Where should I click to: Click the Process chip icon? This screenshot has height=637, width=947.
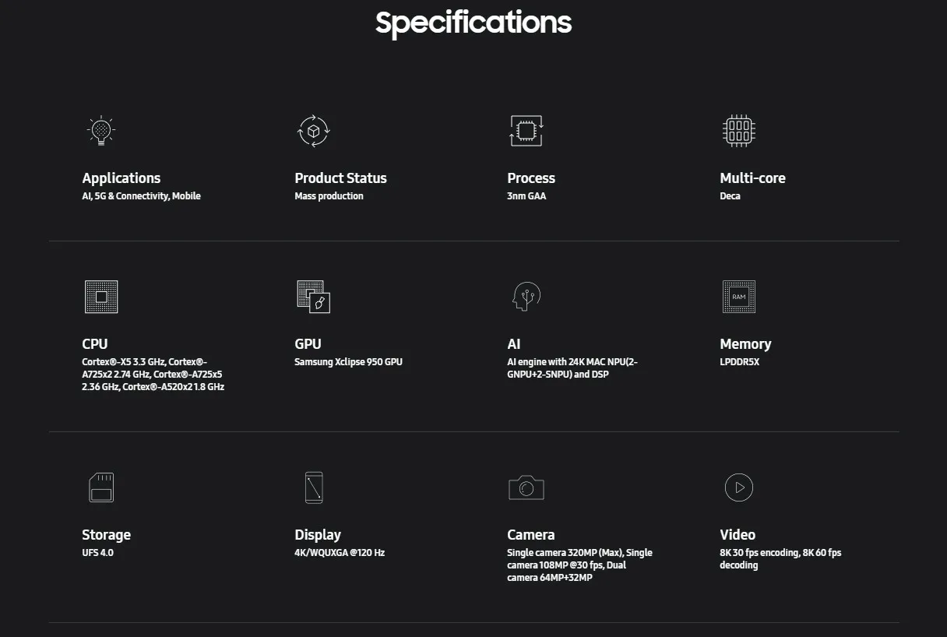tap(526, 131)
